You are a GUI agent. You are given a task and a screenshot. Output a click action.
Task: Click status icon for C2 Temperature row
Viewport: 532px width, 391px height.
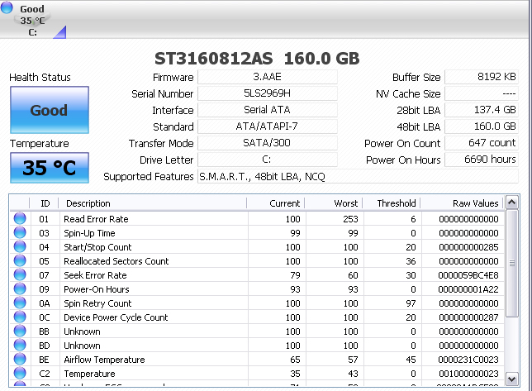[20, 373]
